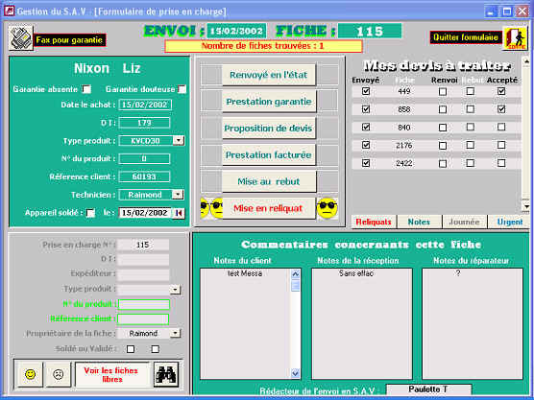The height and width of the screenshot is (400, 534).
Task: Select the Urgent tab
Action: tap(509, 222)
